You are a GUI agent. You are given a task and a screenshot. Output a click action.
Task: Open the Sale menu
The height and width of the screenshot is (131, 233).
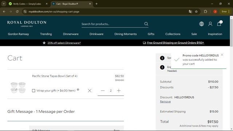194,34
